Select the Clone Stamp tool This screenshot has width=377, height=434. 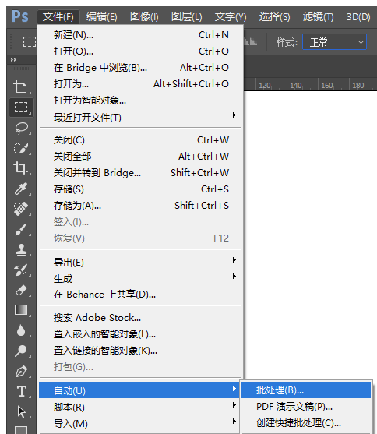pos(21,249)
